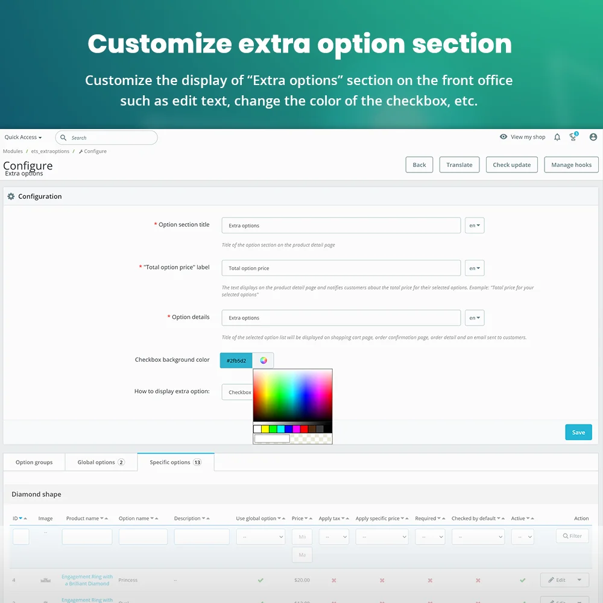
Task: Toggle Apply tax for the $20.00 row
Action: pyautogui.click(x=333, y=579)
